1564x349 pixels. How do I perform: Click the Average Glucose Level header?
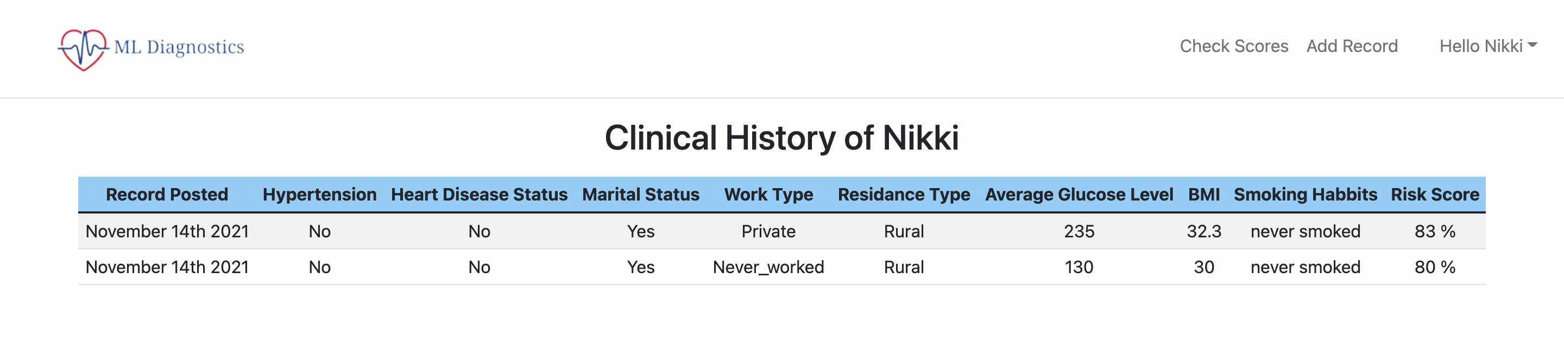pos(1079,195)
